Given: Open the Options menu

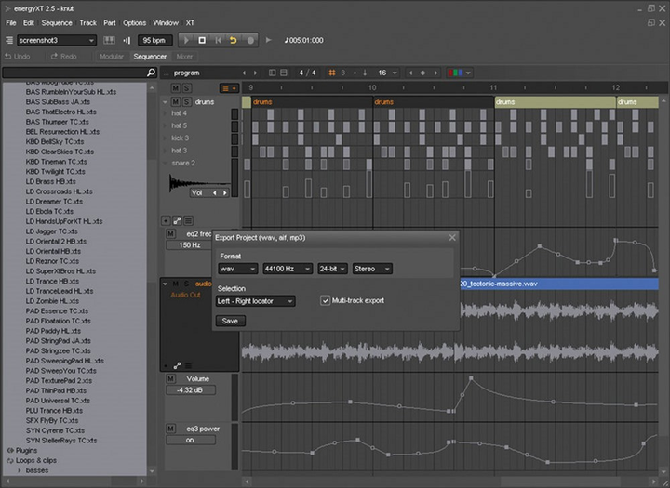Looking at the screenshot, I should (x=134, y=23).
